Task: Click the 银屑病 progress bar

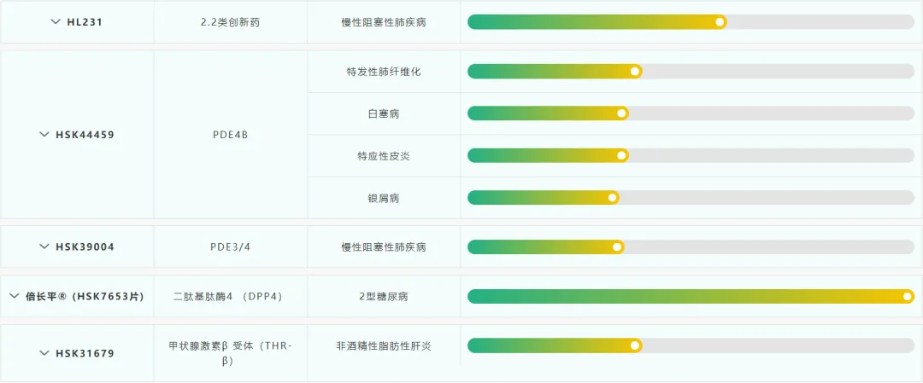Action: pos(544,197)
